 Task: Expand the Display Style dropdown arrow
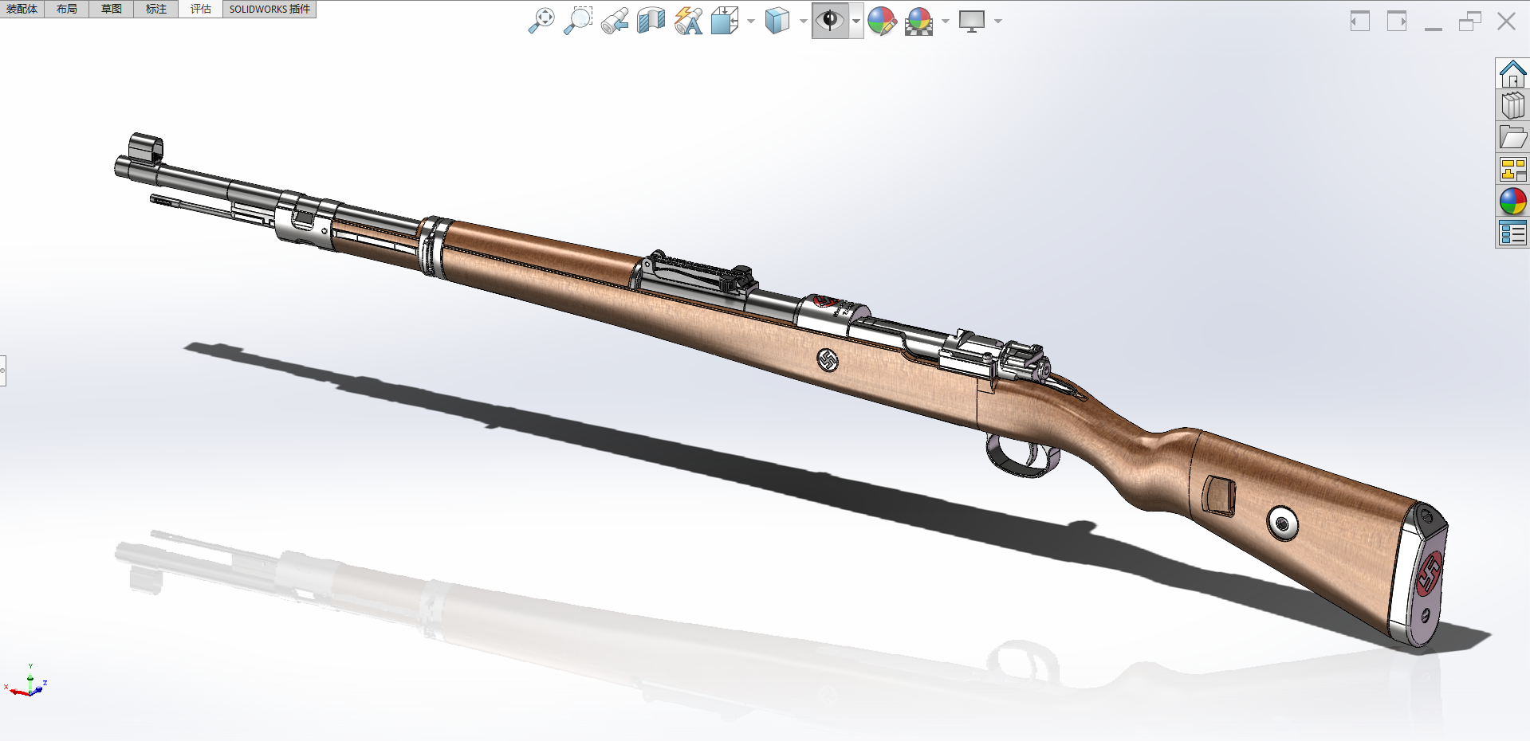pyautogui.click(x=803, y=22)
